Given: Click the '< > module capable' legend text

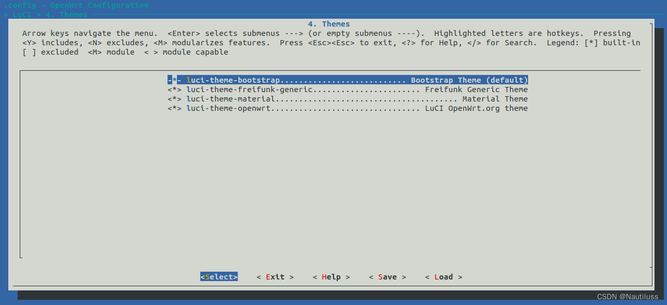Looking at the screenshot, I should pos(186,52).
